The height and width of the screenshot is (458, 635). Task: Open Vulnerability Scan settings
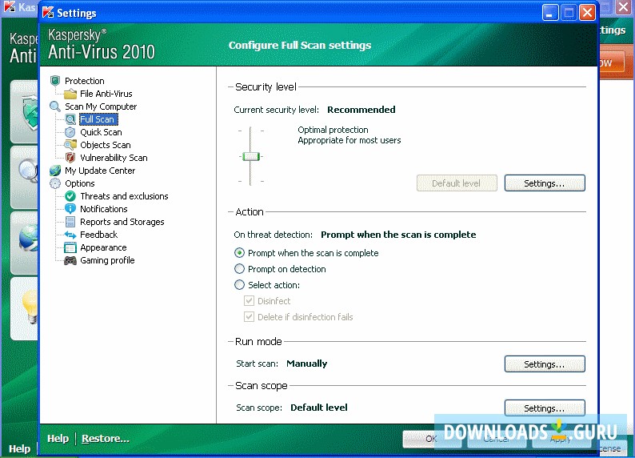coord(114,158)
